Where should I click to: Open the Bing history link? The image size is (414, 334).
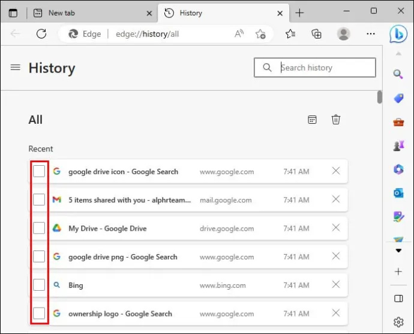(76, 285)
